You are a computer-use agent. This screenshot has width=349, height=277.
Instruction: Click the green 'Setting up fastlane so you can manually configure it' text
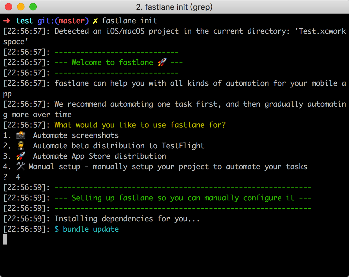183,198
